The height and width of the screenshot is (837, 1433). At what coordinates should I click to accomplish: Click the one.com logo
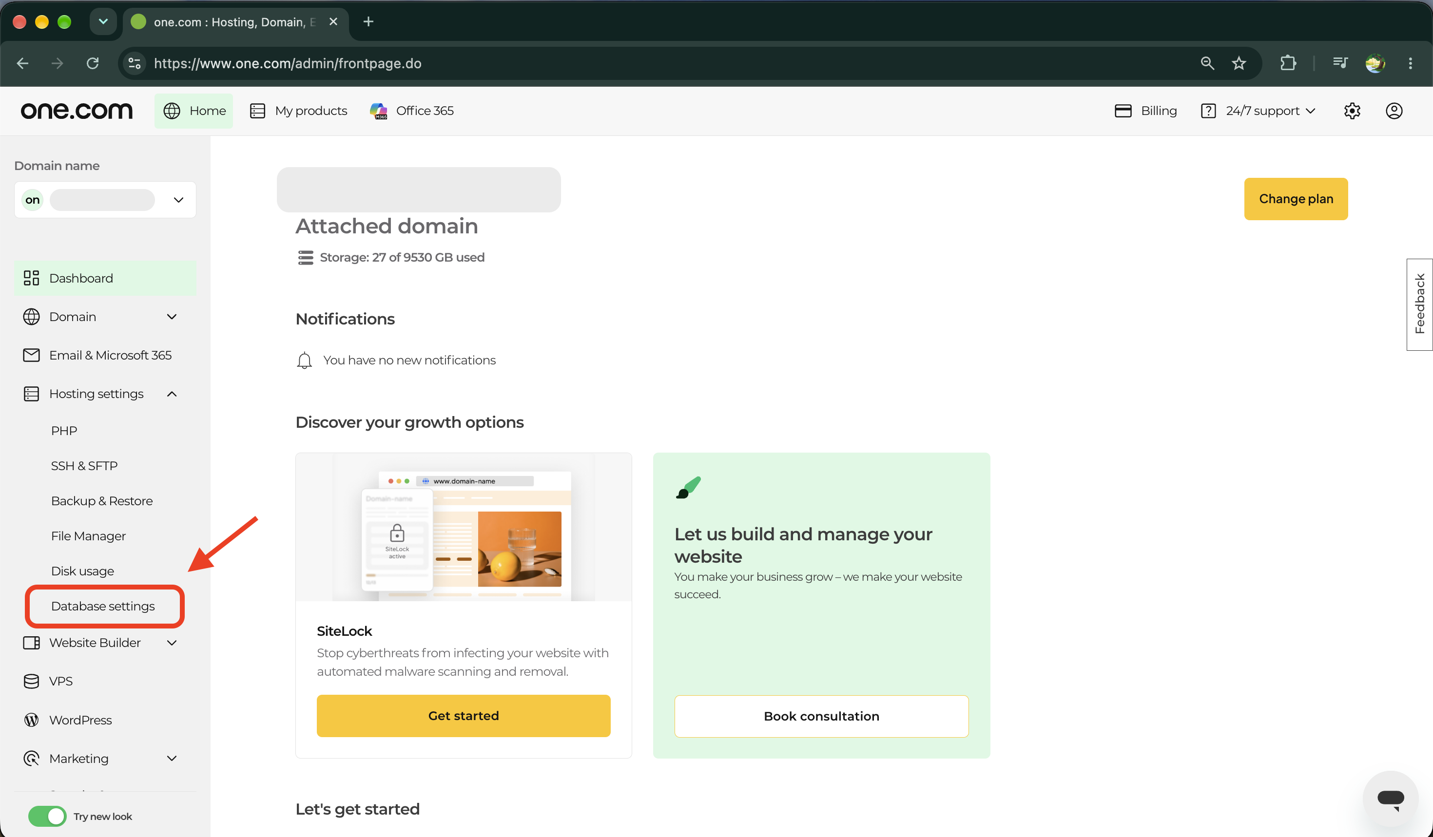77,110
